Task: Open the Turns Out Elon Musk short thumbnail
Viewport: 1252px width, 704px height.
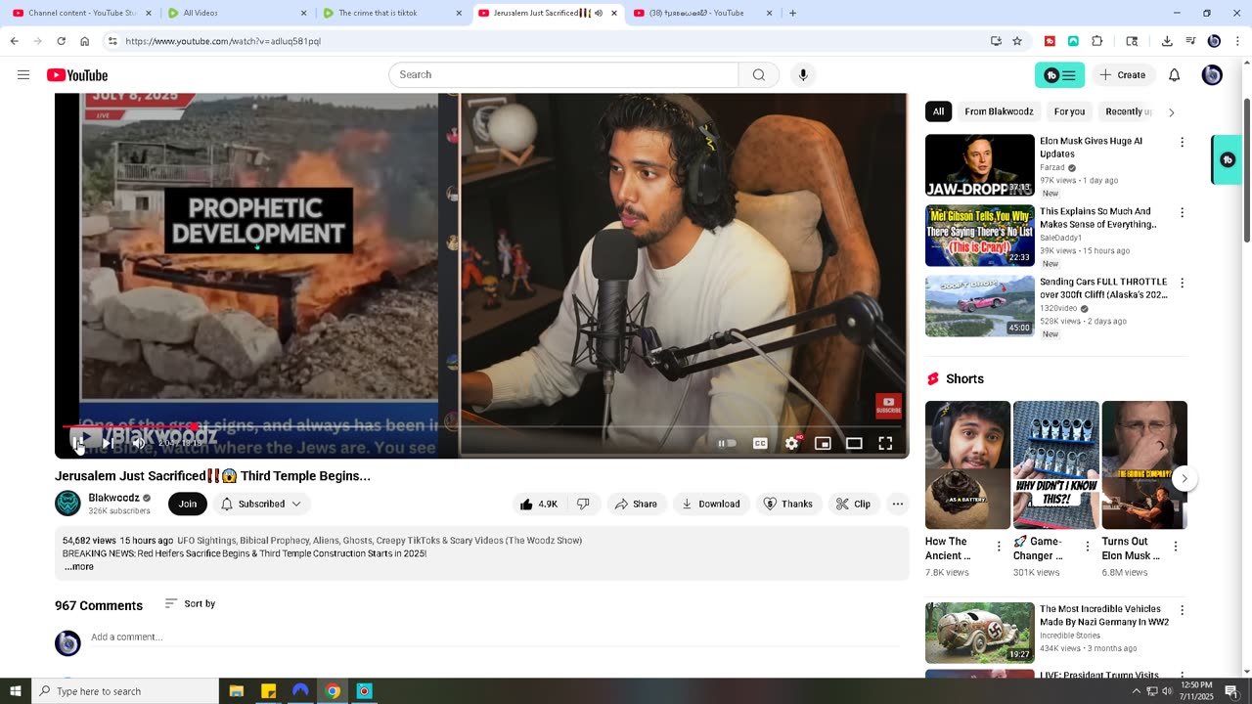Action: [x=1144, y=464]
